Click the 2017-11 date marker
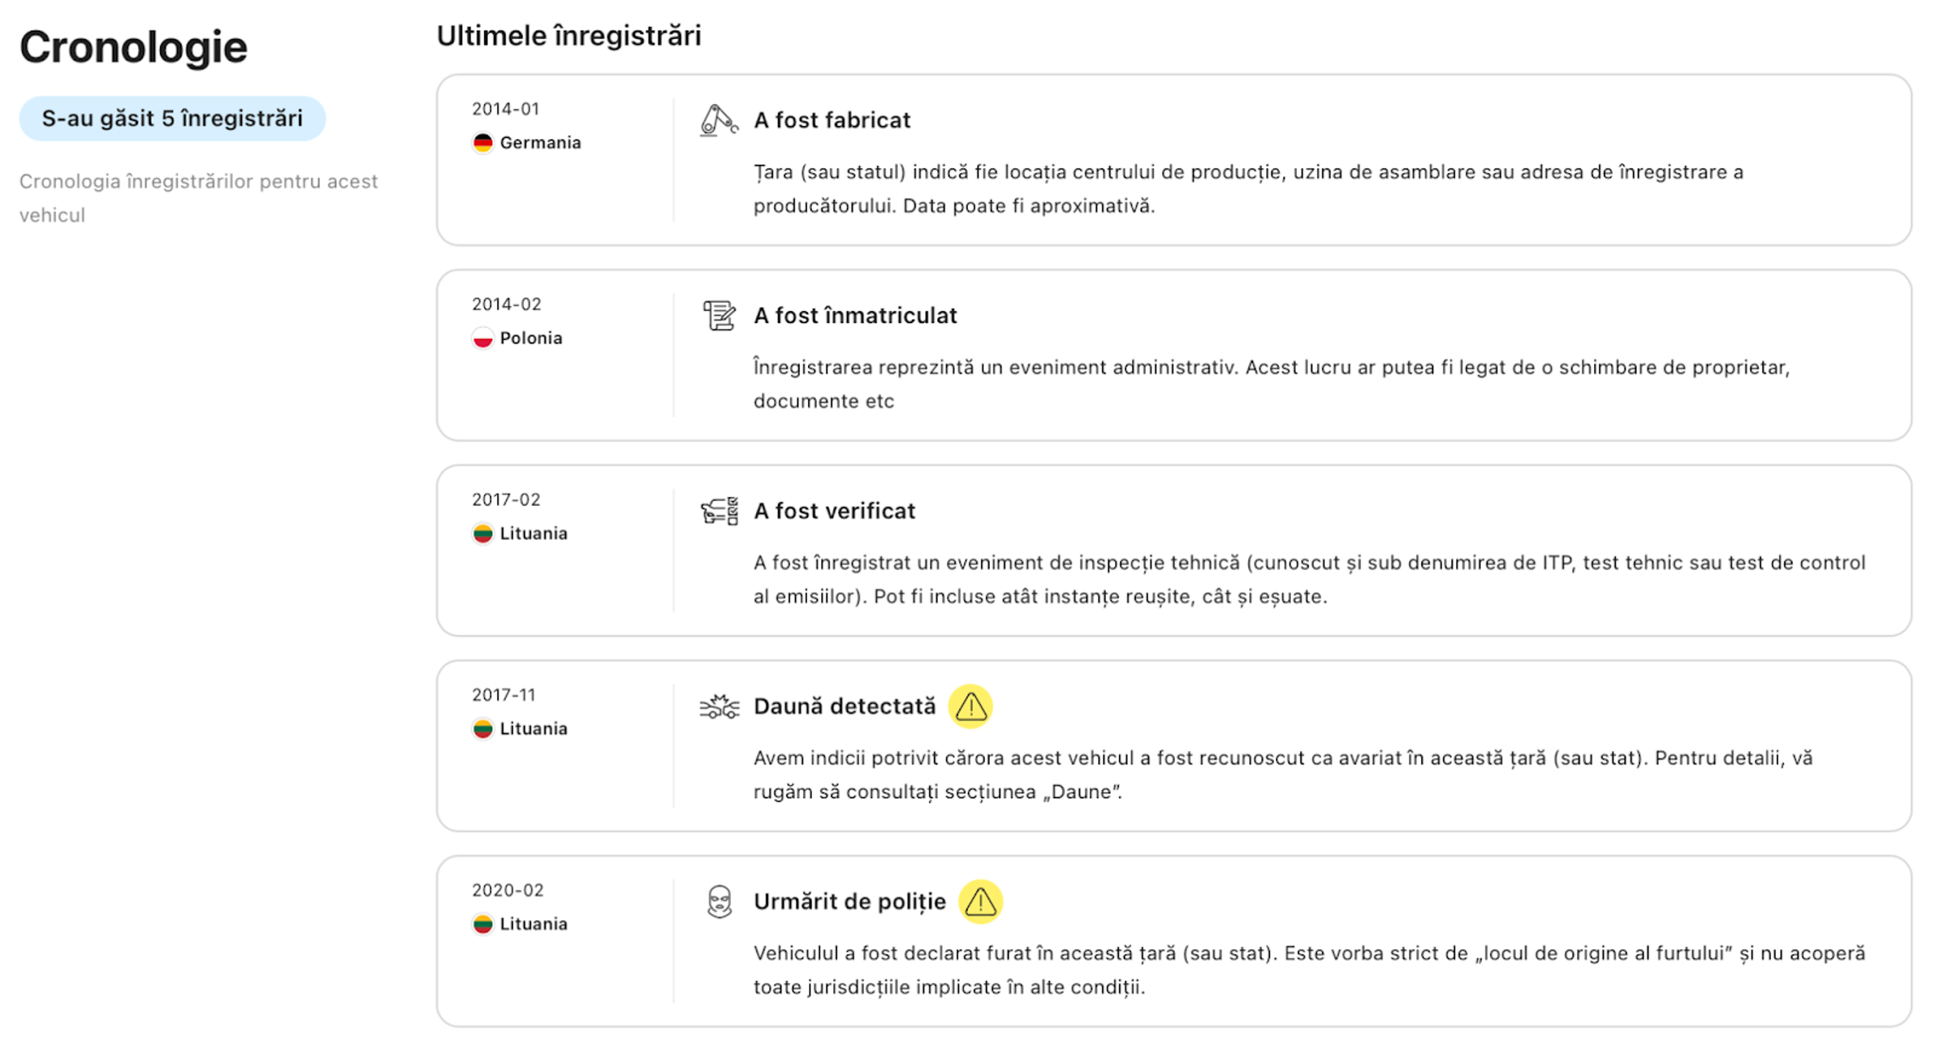 (x=503, y=695)
